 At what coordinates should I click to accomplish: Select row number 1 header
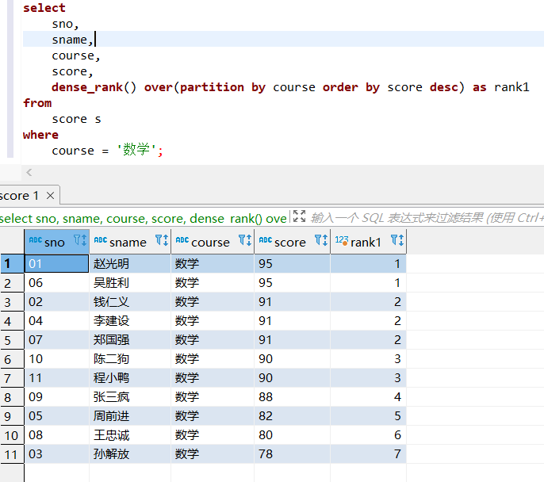point(12,263)
